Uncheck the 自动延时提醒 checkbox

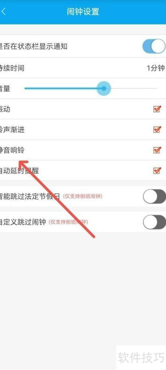(157, 170)
